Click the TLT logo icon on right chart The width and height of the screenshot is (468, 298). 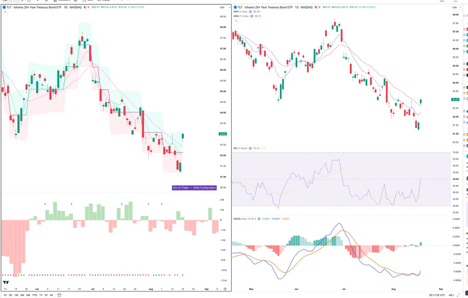click(x=236, y=7)
